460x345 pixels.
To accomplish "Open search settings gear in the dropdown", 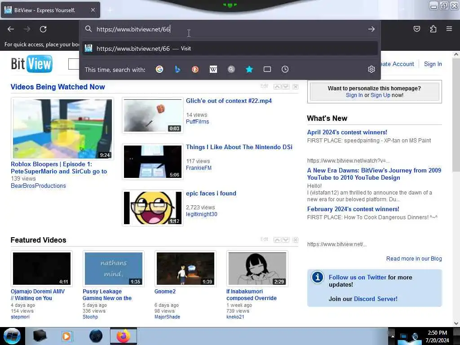I will (372, 69).
